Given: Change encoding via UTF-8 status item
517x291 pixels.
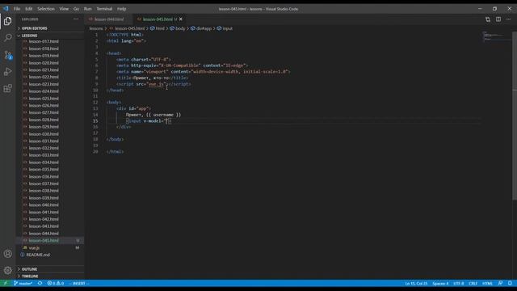Looking at the screenshot, I should [459, 284].
